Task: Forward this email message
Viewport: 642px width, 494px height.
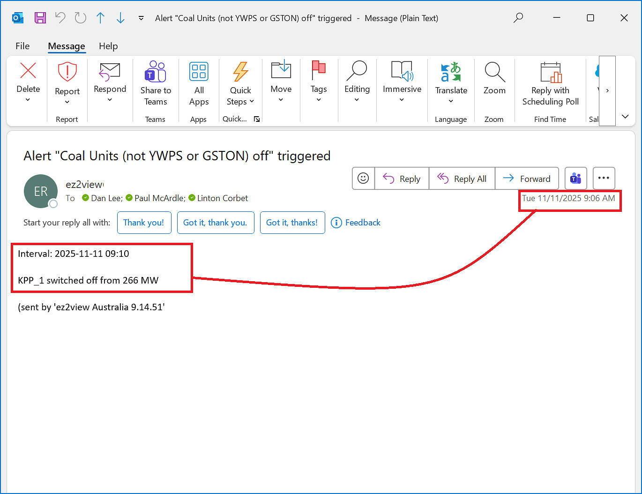Action: [x=527, y=179]
